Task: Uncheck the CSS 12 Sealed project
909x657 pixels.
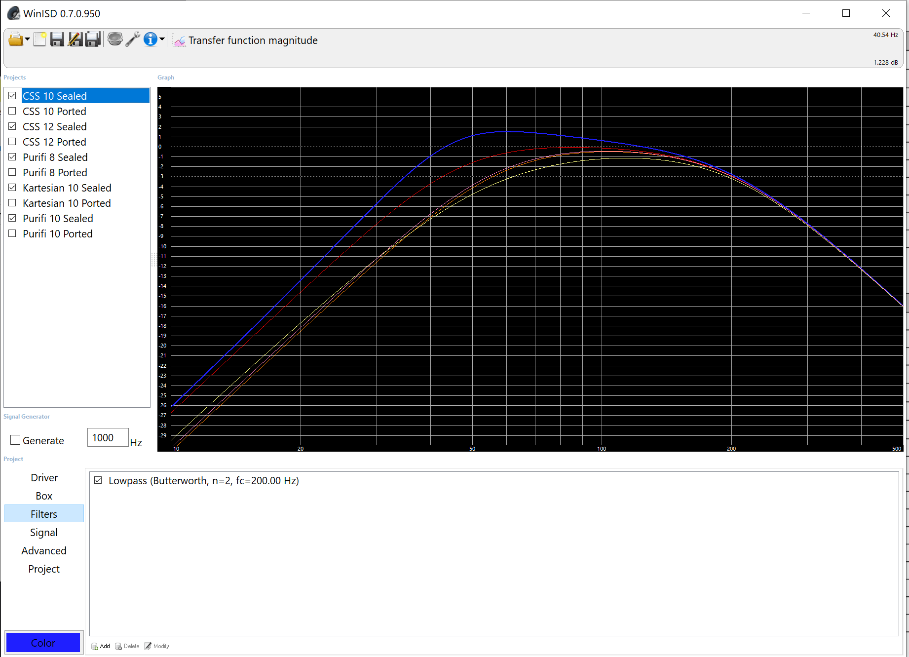Action: click(x=12, y=126)
